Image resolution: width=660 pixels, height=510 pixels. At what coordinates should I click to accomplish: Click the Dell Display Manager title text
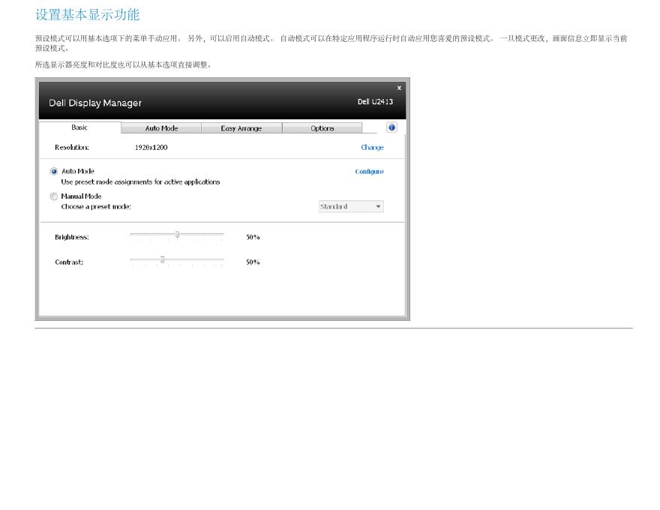pos(95,103)
